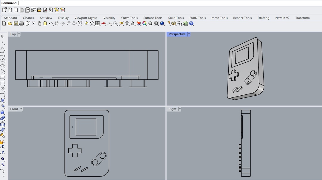Select the Ellipse tool in left sidebar
Image resolution: width=322 pixels, height=180 pixels.
[x=3, y=66]
